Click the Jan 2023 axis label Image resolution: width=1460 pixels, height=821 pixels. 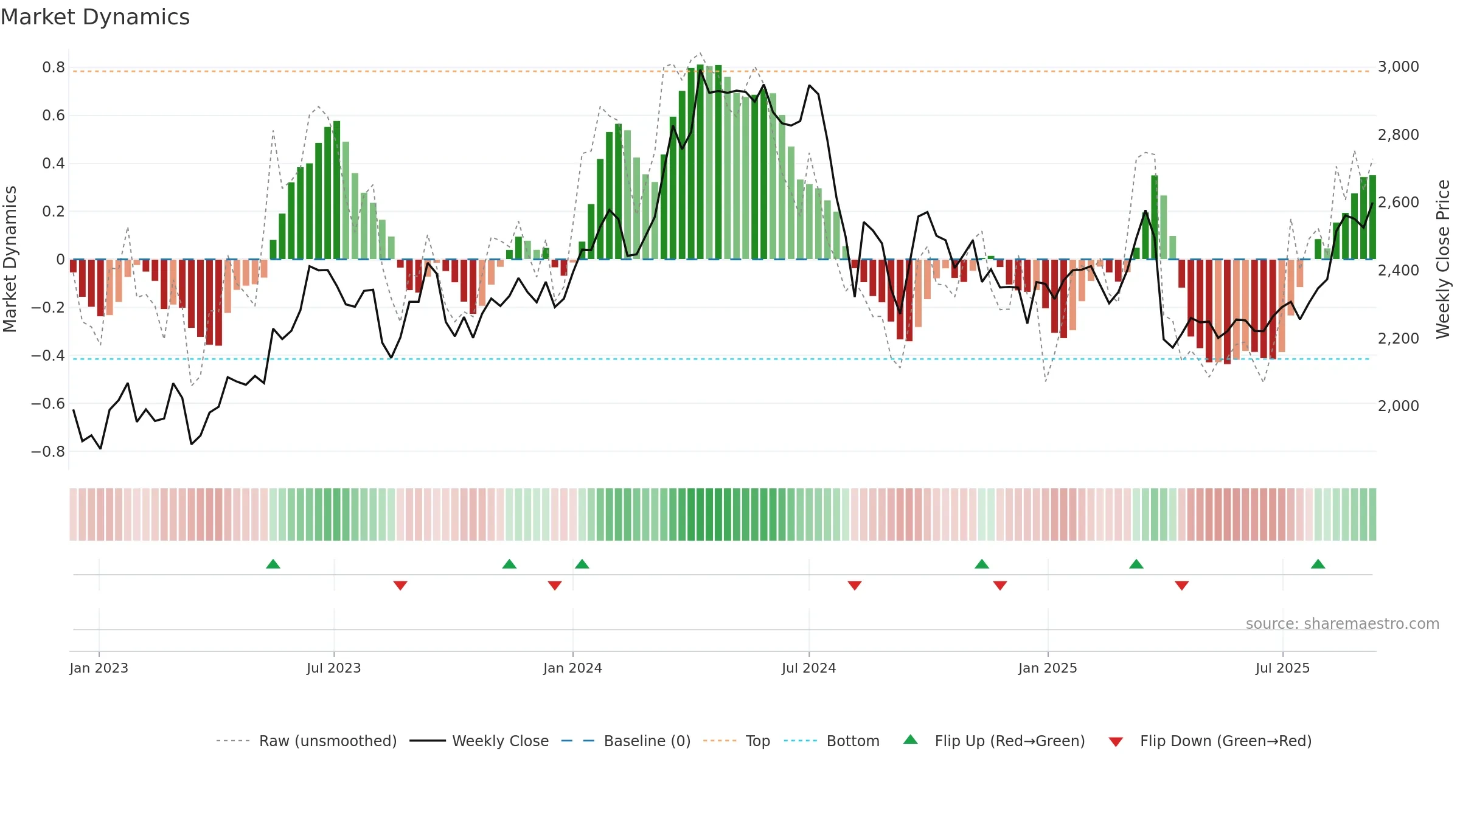click(99, 668)
